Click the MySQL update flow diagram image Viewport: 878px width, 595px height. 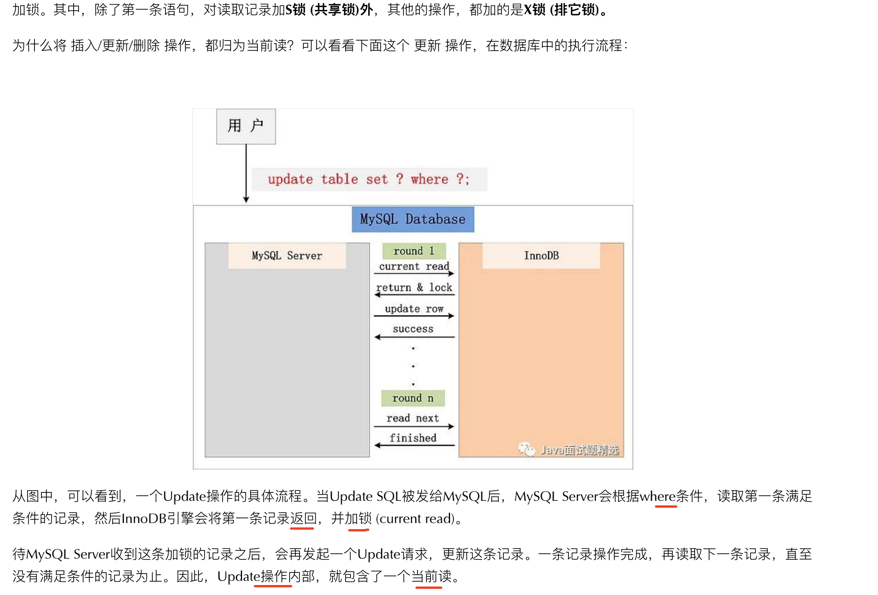tap(413, 289)
